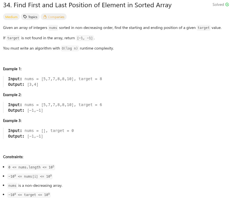233x206 pixels.
Task: Click the Example 3 input line
Action: point(41,131)
